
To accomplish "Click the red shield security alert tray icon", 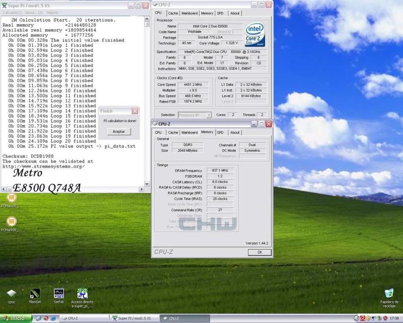I will [x=385, y=318].
